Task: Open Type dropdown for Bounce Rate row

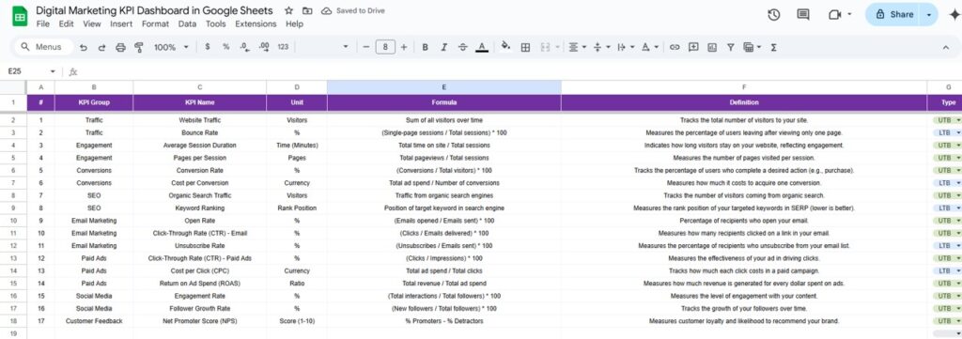Action: pos(957,132)
